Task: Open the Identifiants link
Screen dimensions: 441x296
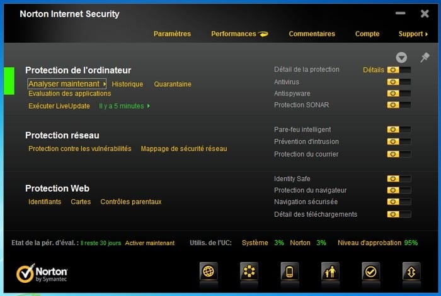Action: [45, 202]
